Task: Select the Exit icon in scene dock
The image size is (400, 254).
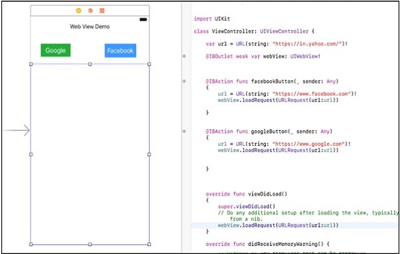Action: (102, 11)
